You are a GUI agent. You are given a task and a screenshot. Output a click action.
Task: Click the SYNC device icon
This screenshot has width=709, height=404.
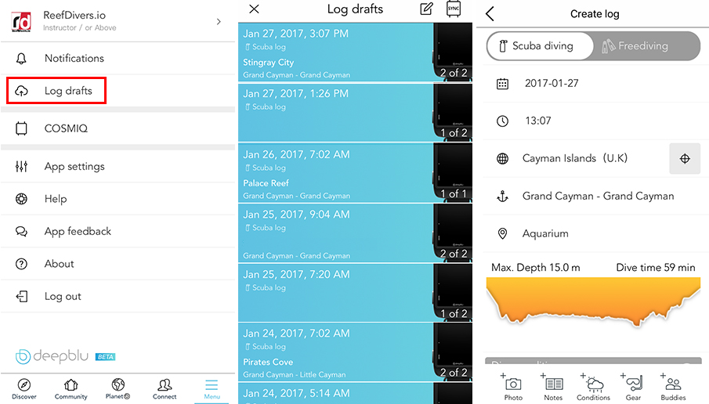(x=454, y=9)
